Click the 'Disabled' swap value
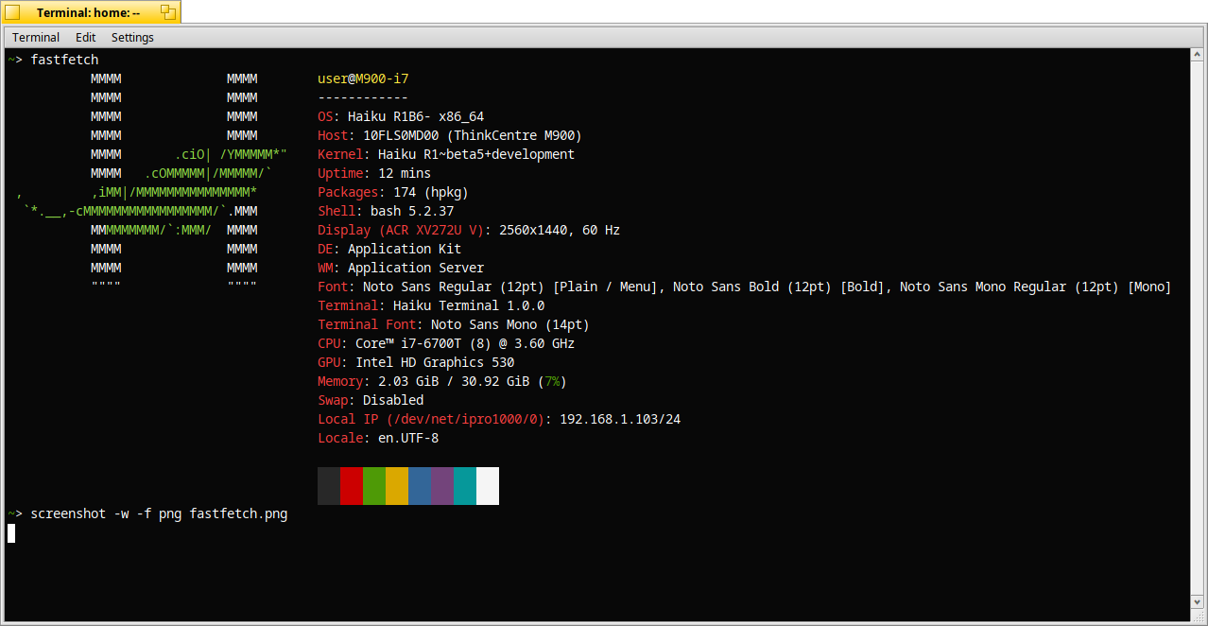Image resolution: width=1208 pixels, height=626 pixels. click(x=393, y=400)
